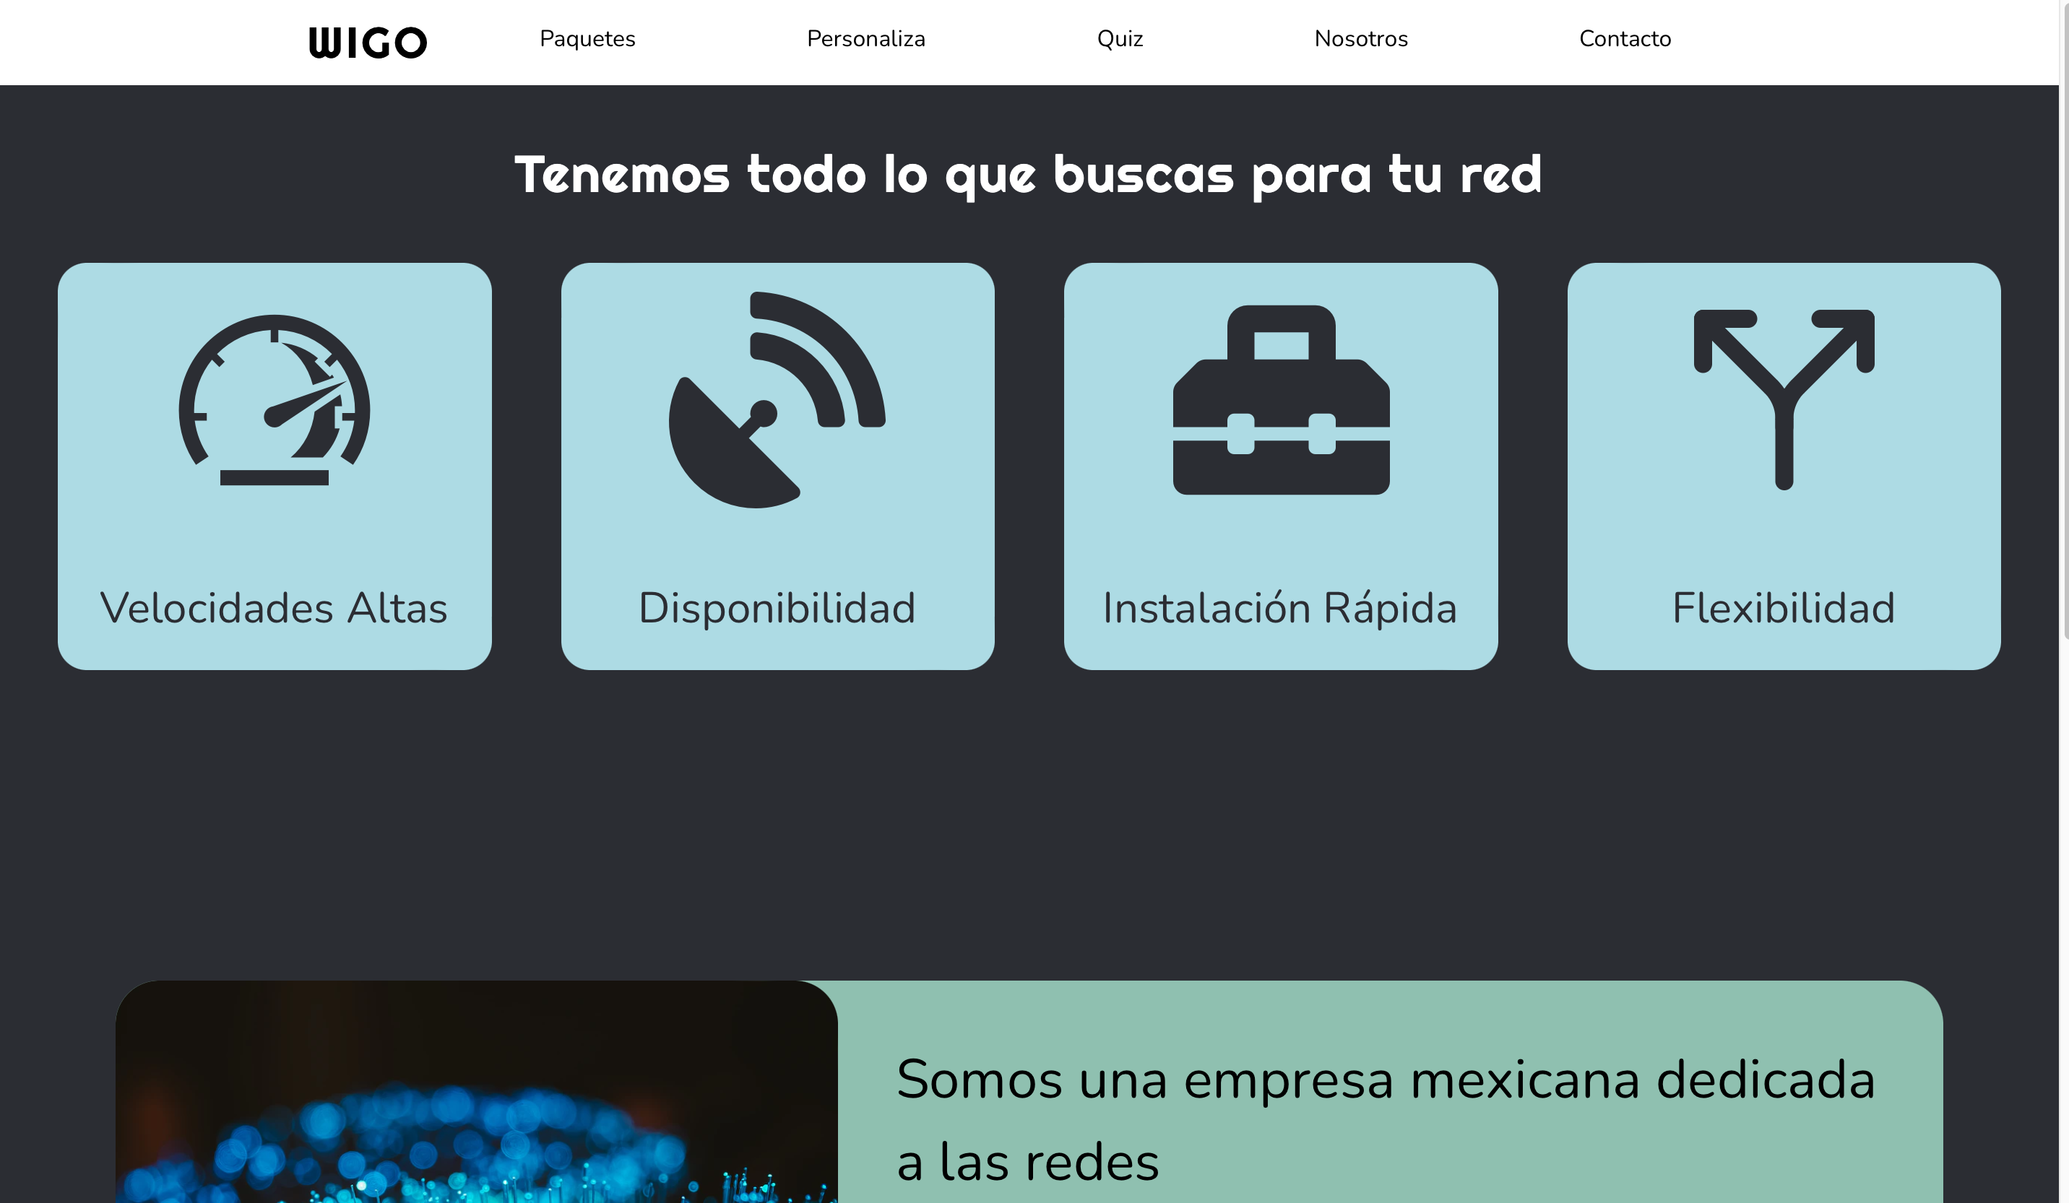Click the fiber optic lights image
This screenshot has height=1203, width=2069.
click(476, 1091)
